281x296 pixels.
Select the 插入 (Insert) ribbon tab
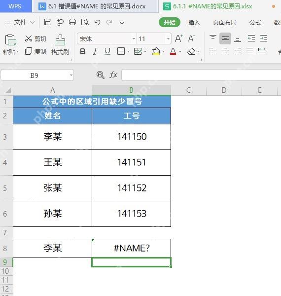[194, 23]
